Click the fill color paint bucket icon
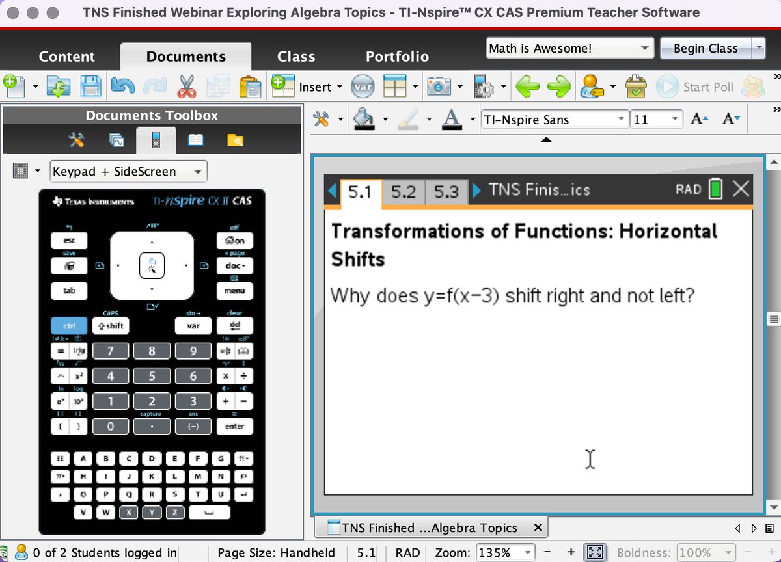The height and width of the screenshot is (562, 781). coord(364,119)
